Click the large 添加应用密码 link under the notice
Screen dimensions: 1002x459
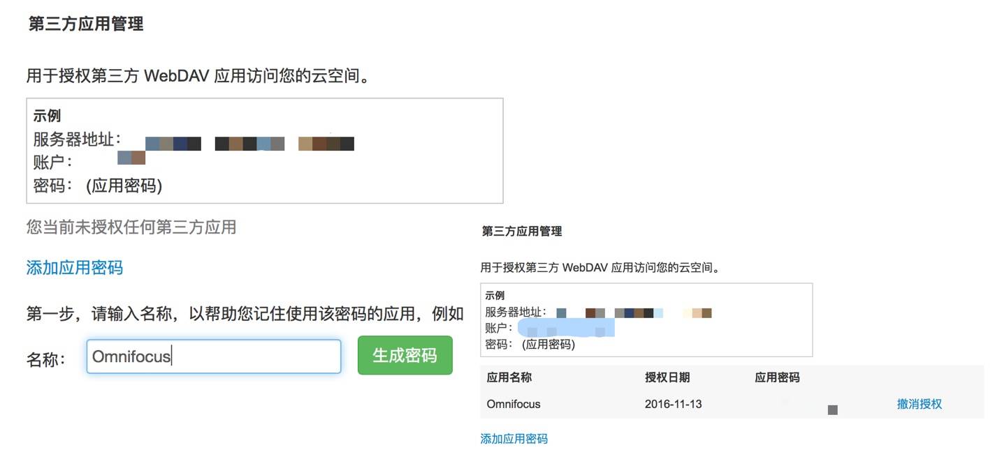point(75,268)
